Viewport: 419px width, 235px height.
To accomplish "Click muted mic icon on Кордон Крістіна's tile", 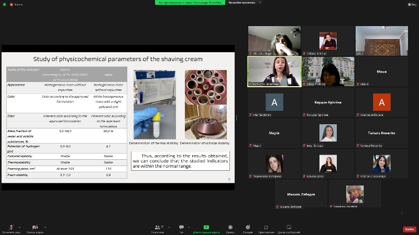I will click(x=304, y=115).
